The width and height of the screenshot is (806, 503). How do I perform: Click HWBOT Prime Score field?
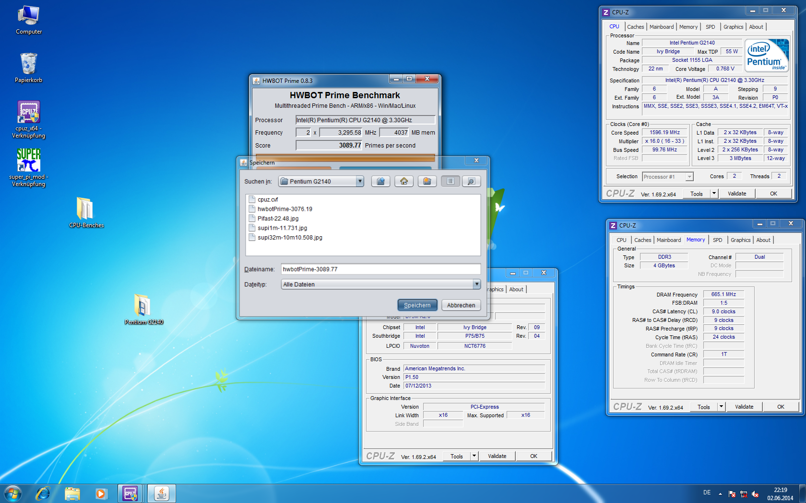[x=329, y=146]
